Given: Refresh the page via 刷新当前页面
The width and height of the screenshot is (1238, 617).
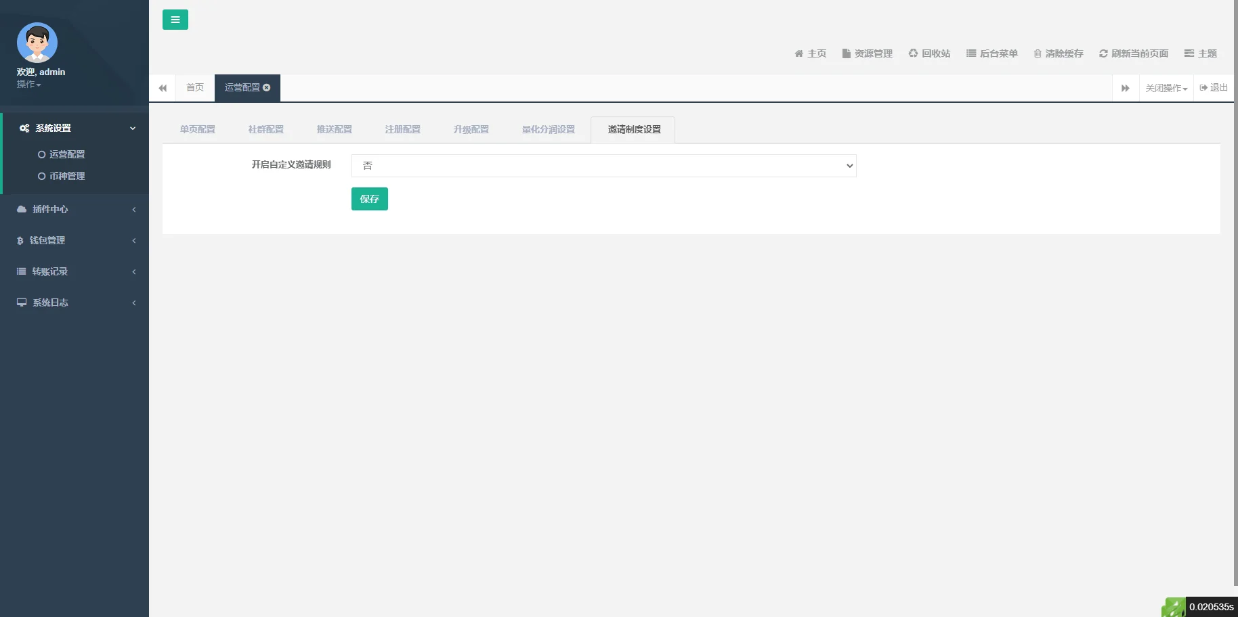Looking at the screenshot, I should [x=1134, y=53].
